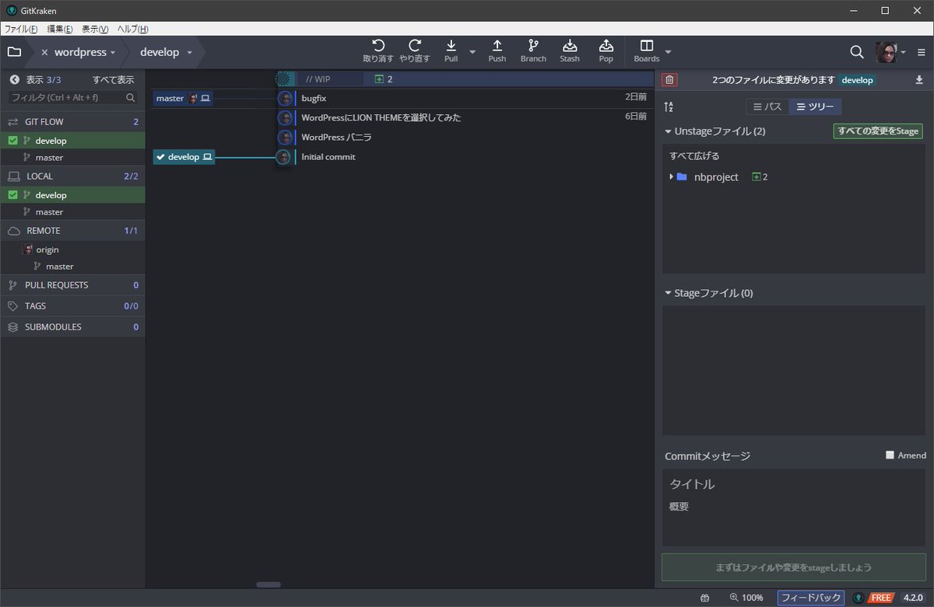Viewport: 934px width, 607px height.
Task: Click the develop branch label in graph
Action: point(184,157)
